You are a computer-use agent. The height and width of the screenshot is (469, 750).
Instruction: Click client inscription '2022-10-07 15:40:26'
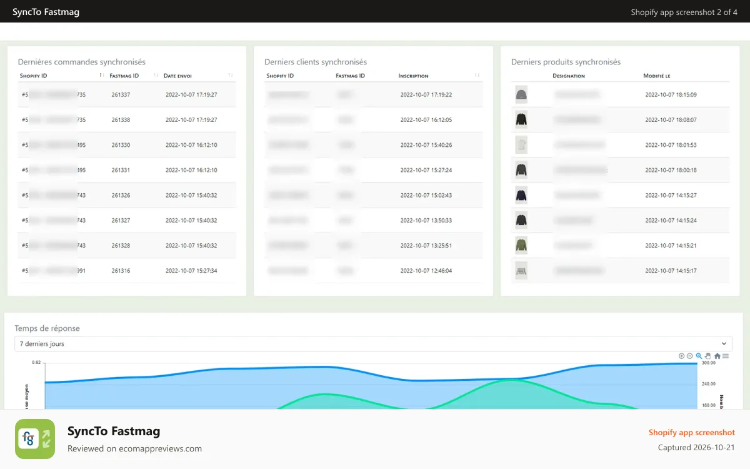pyautogui.click(x=426, y=145)
